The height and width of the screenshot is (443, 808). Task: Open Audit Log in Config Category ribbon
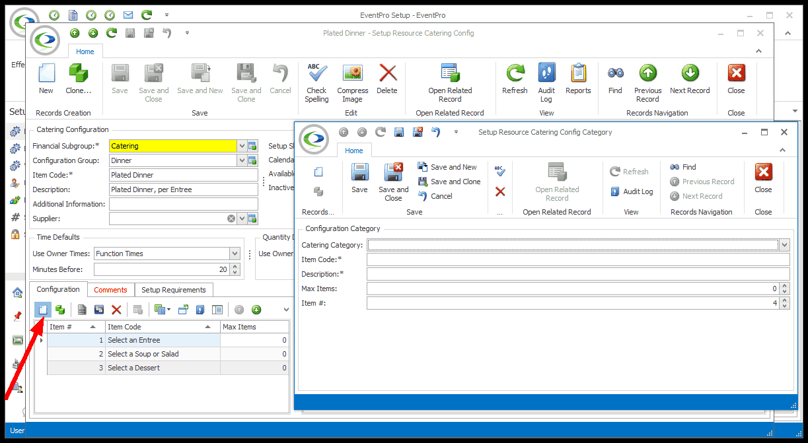point(632,191)
